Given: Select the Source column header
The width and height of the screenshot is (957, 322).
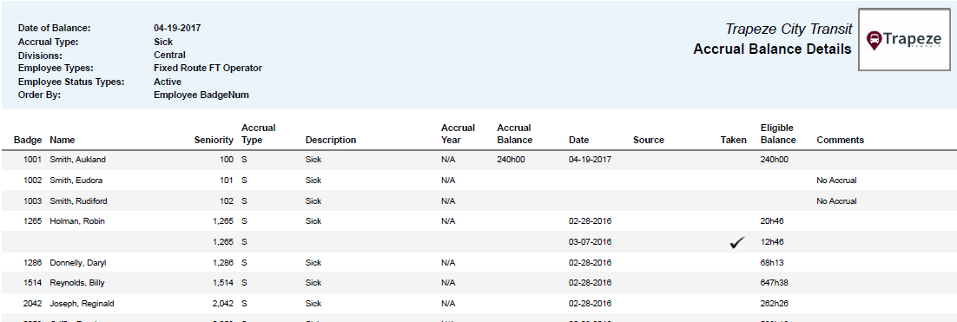Looking at the screenshot, I should pyautogui.click(x=649, y=140).
